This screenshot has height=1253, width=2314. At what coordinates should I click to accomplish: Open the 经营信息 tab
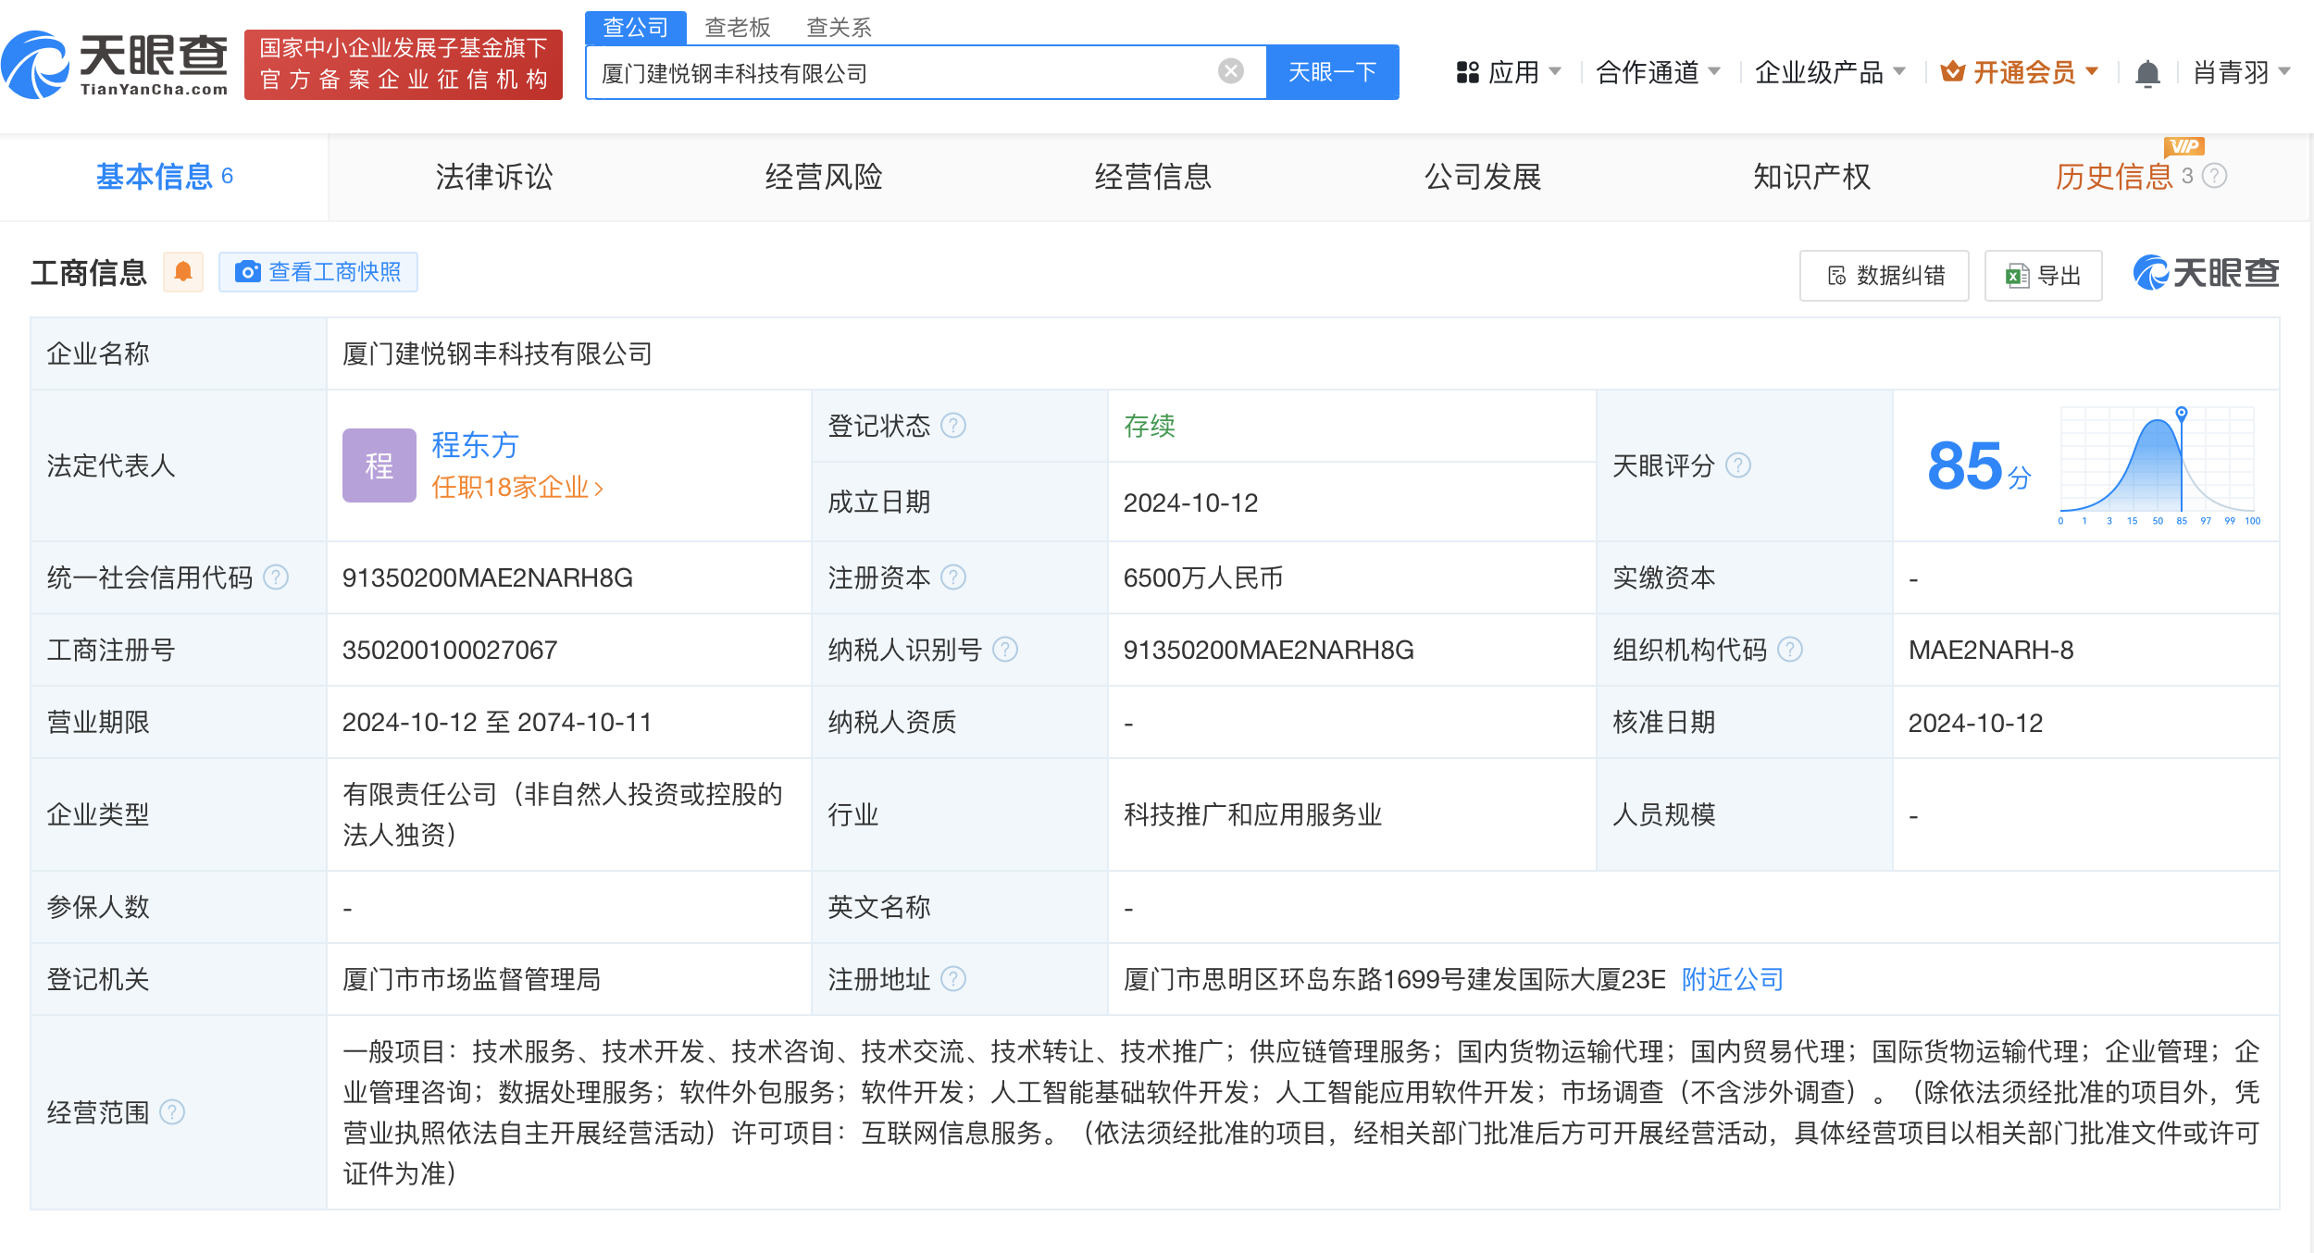[1153, 177]
